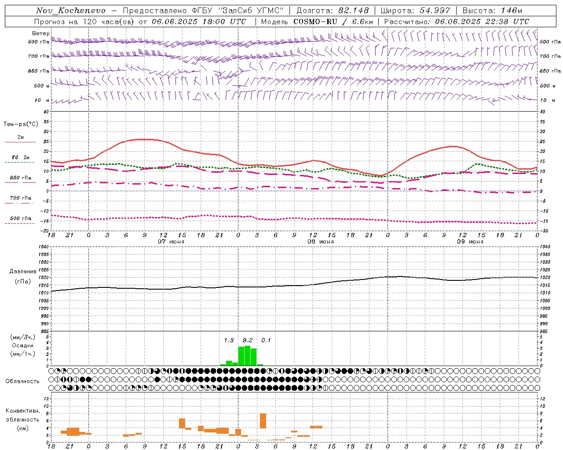
Task: Click the 500 м wind level label on left axis
Action: tap(42, 86)
